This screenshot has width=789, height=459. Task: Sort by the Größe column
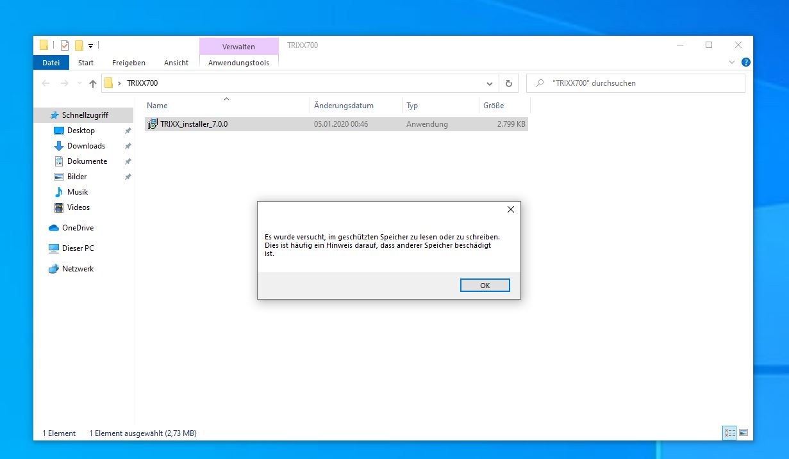point(494,106)
